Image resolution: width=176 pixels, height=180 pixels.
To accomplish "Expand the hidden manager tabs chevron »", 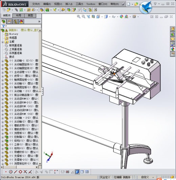I will (x=39, y=21).
